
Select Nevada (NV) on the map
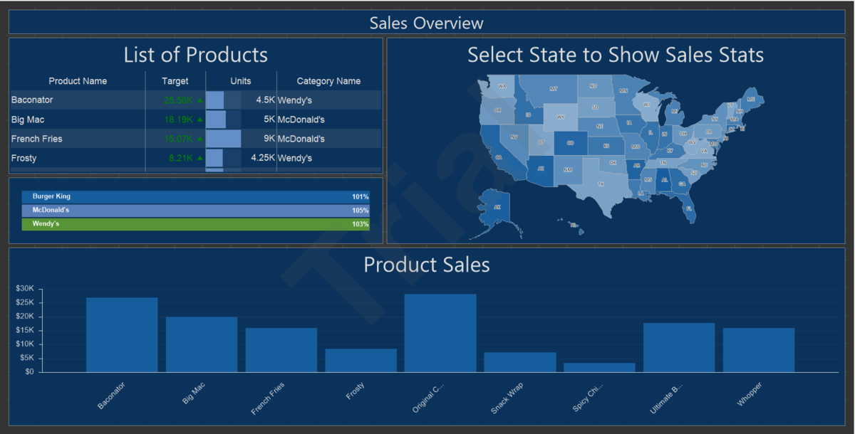point(514,137)
